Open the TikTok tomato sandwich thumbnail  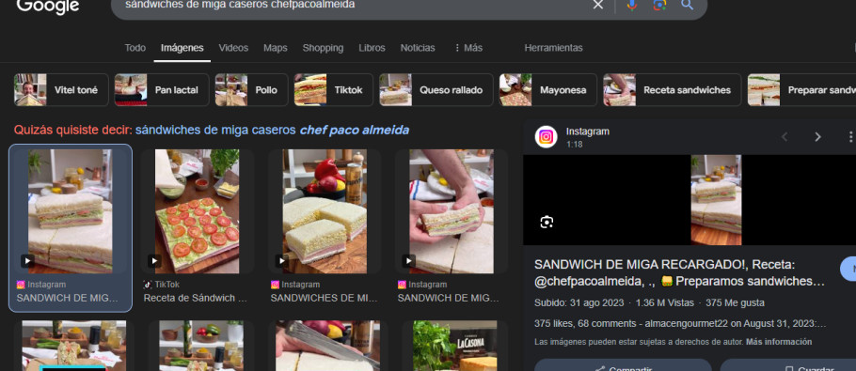(x=198, y=211)
